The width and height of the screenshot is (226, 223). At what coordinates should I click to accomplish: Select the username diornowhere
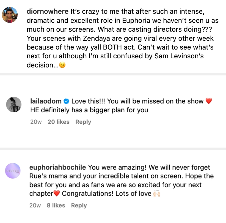tap(48, 12)
